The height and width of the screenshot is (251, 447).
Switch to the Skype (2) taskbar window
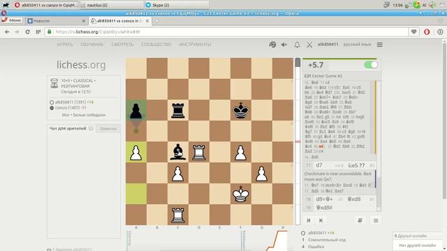(177, 5)
